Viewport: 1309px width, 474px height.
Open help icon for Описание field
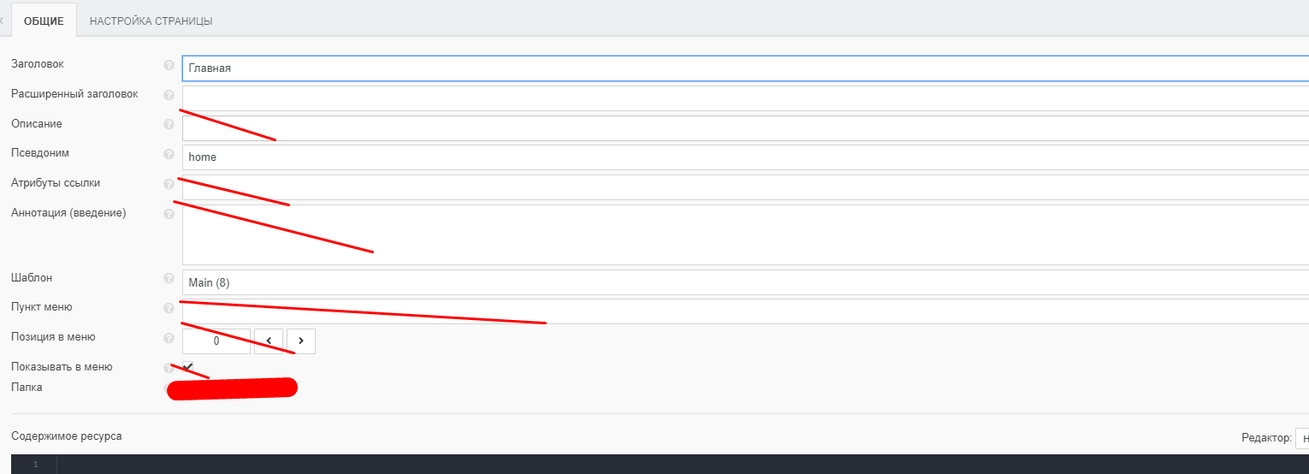[169, 124]
